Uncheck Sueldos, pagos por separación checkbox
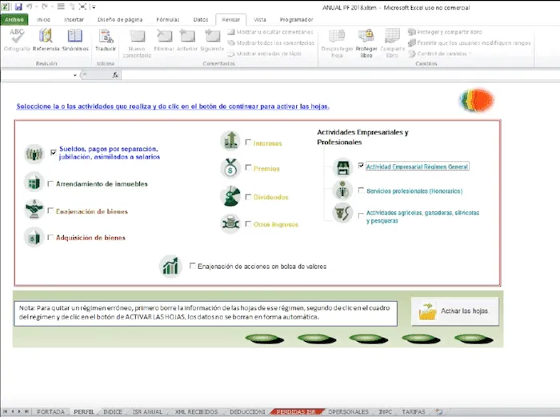The image size is (560, 417). tap(54, 151)
